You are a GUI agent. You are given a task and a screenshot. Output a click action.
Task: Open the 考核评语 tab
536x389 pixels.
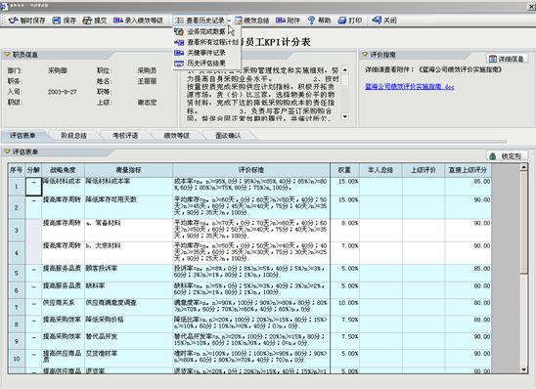click(x=125, y=136)
